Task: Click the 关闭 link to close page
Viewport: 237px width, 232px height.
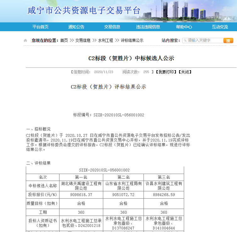Action: coord(185,72)
